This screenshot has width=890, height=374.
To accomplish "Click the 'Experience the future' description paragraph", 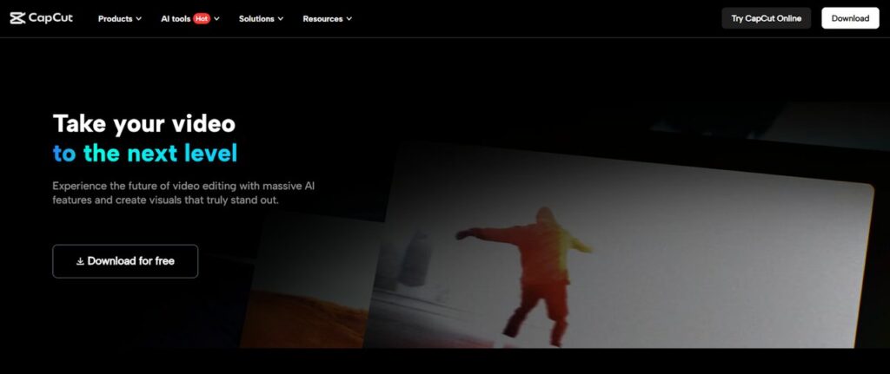I will point(187,193).
